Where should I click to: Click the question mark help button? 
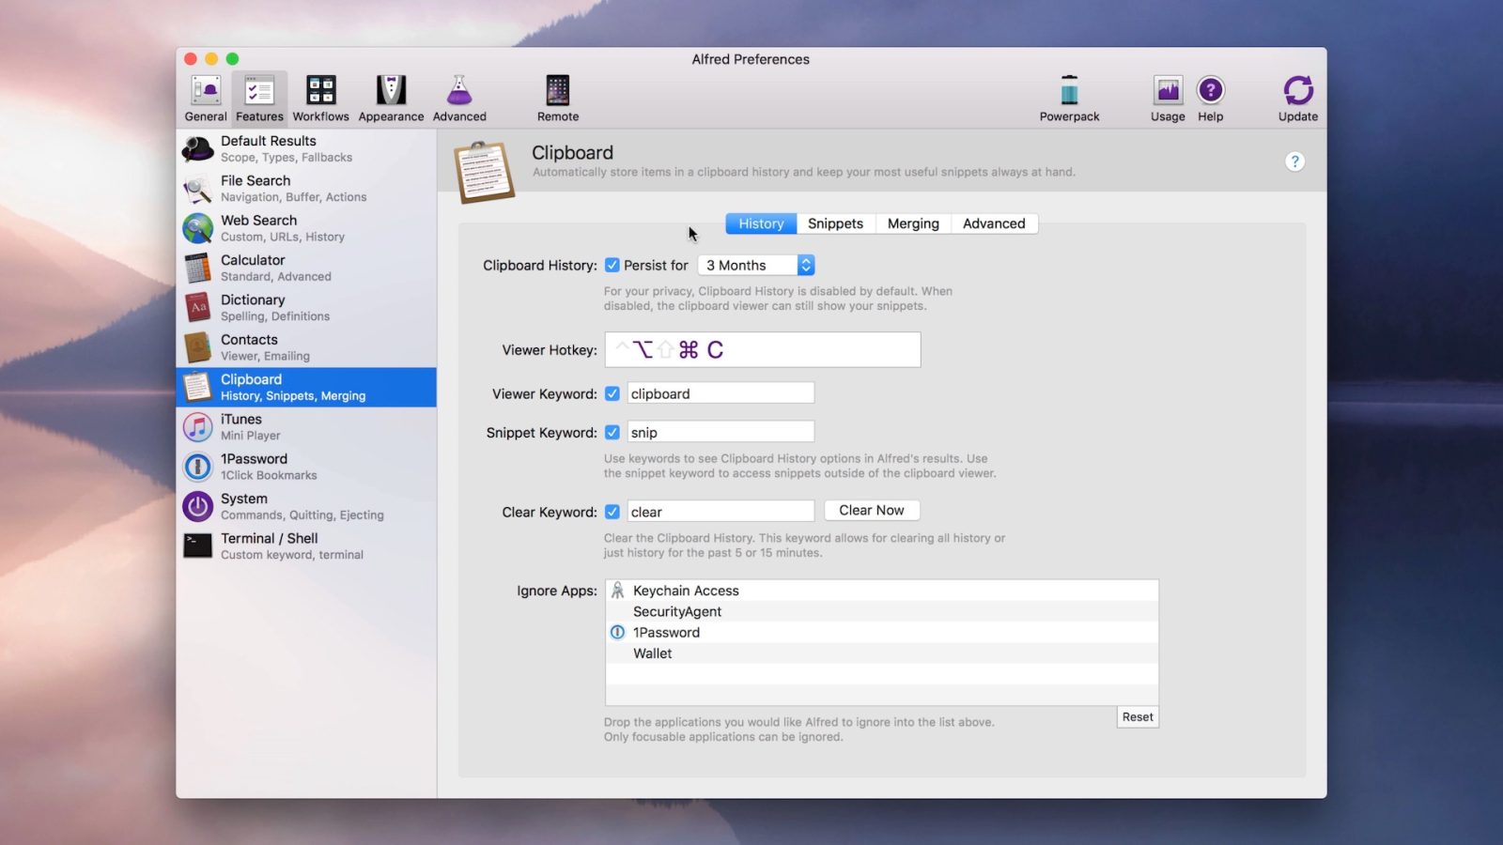[1294, 161]
